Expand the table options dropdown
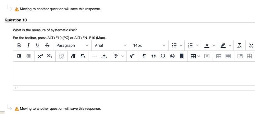Image resolution: width=255 pixels, height=114 pixels. pyautogui.click(x=199, y=56)
